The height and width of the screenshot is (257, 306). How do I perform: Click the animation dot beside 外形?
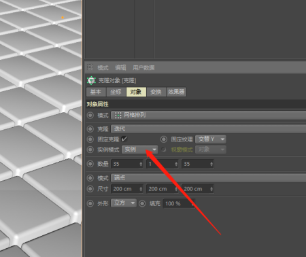tap(90, 203)
